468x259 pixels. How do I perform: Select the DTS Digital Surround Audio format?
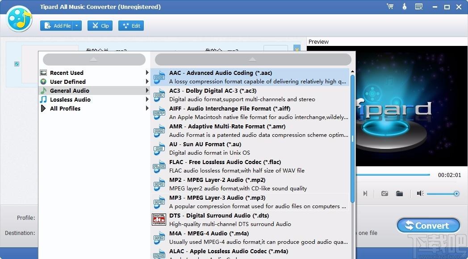250,220
